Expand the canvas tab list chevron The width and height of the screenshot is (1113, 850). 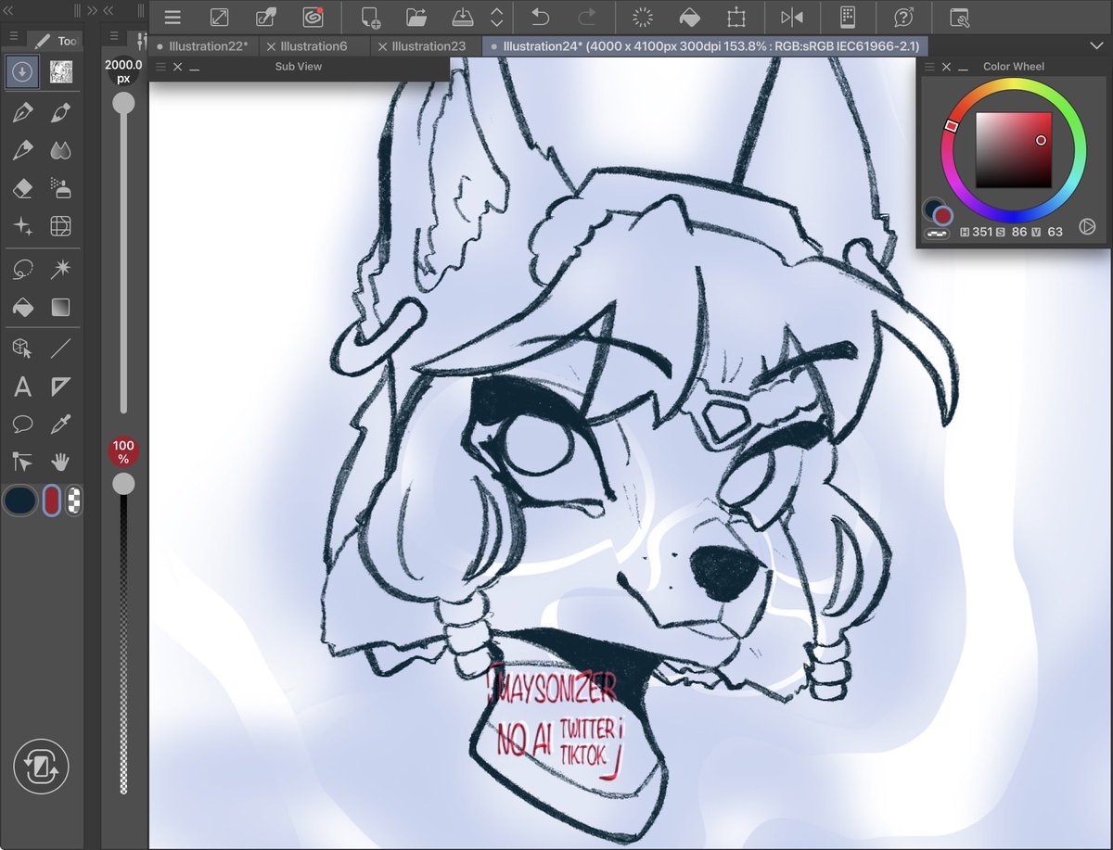pos(1097,44)
